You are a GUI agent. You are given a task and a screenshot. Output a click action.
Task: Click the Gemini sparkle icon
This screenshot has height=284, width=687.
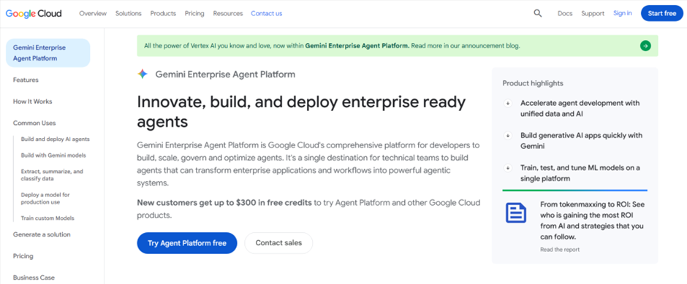143,74
